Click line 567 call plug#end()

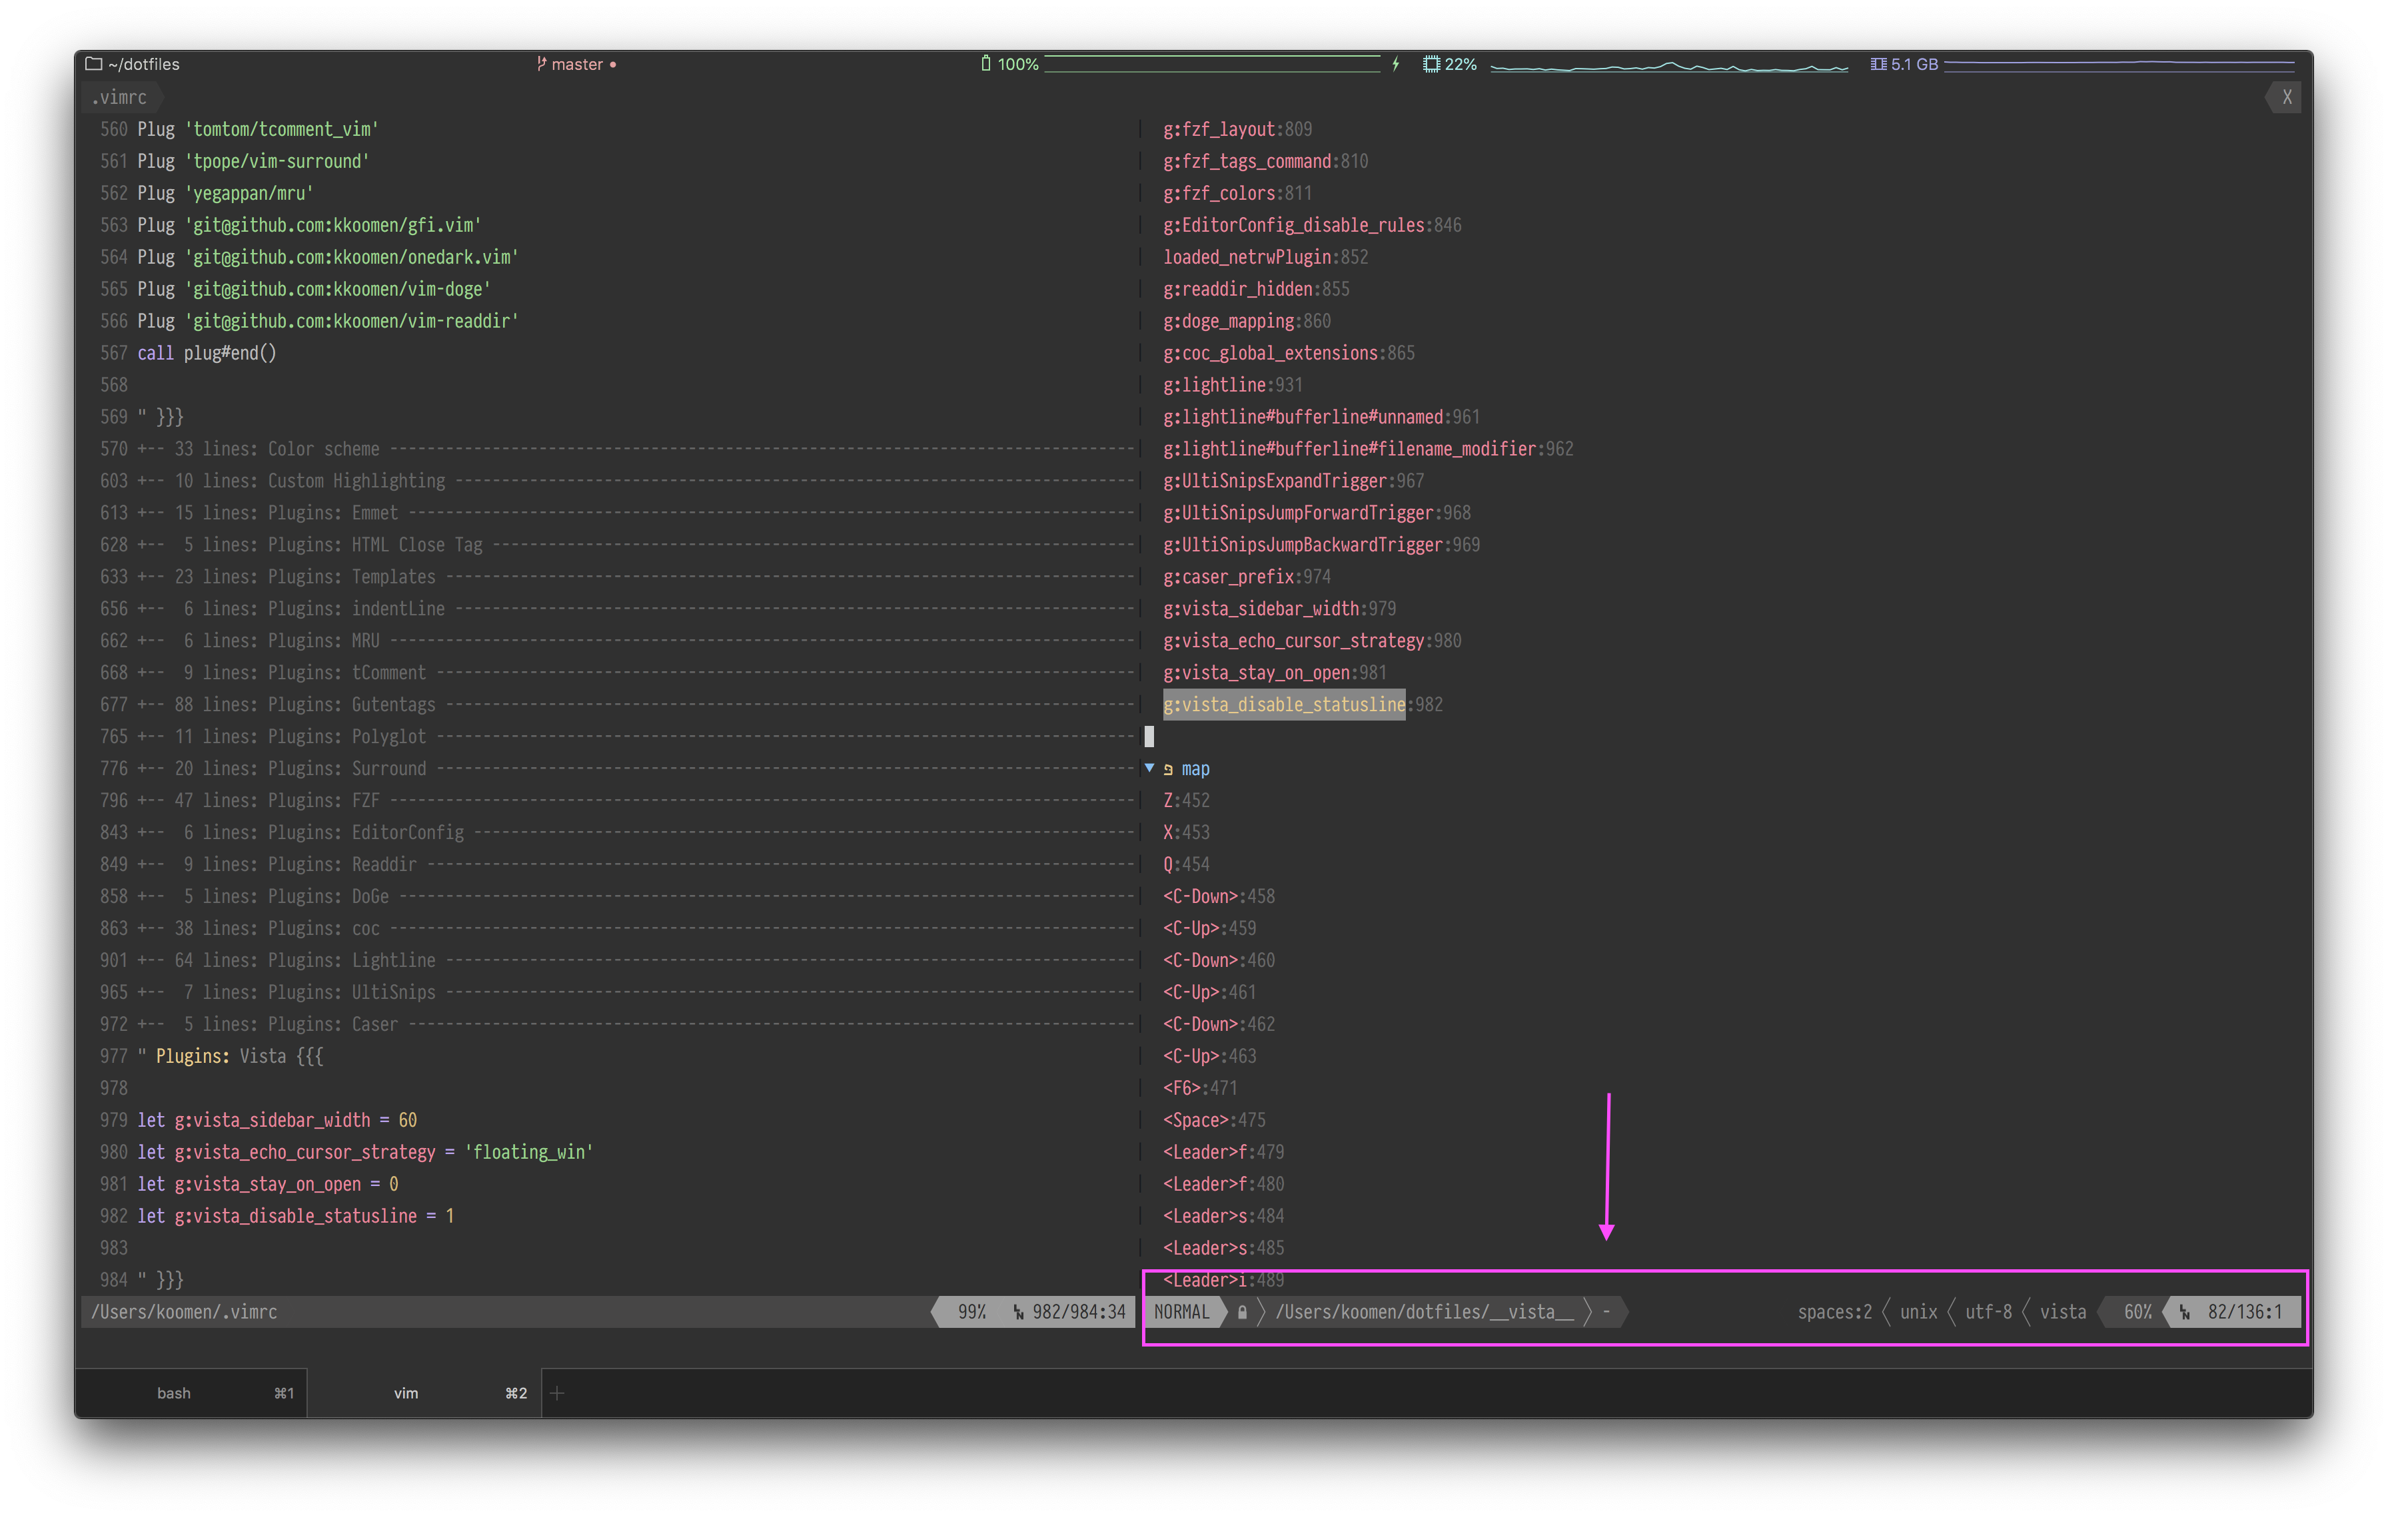[207, 353]
